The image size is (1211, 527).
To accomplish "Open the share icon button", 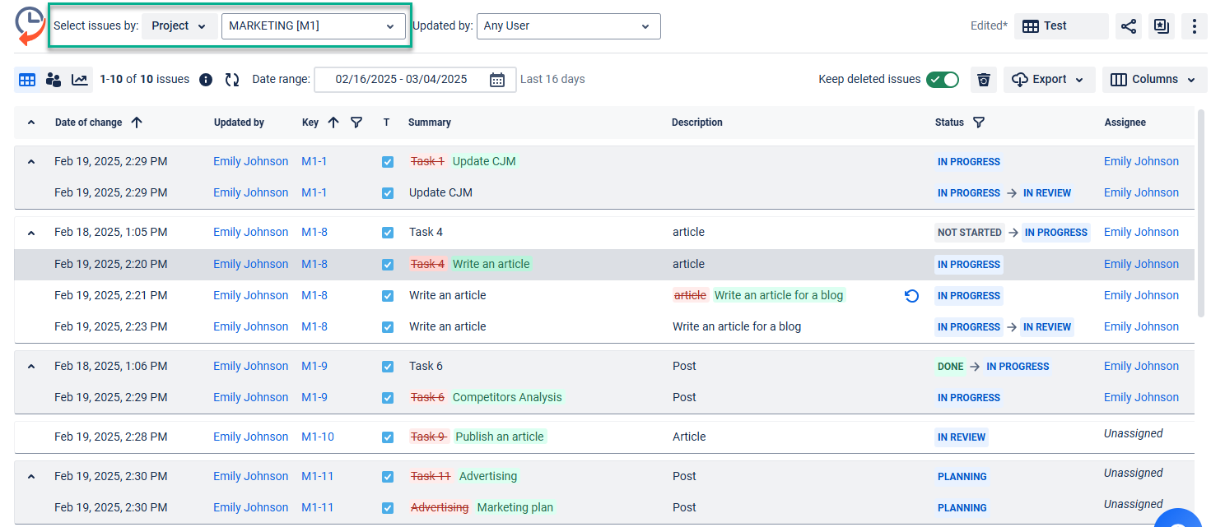I will (x=1129, y=26).
